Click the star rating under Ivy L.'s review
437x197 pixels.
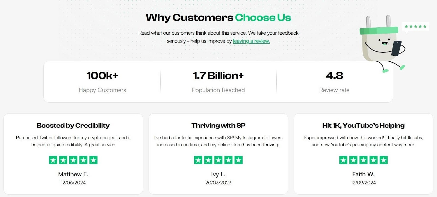click(x=218, y=160)
